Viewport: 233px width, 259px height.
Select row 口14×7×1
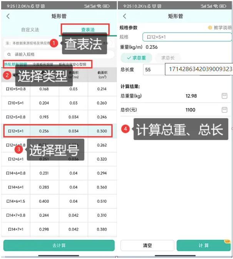coord(59,229)
